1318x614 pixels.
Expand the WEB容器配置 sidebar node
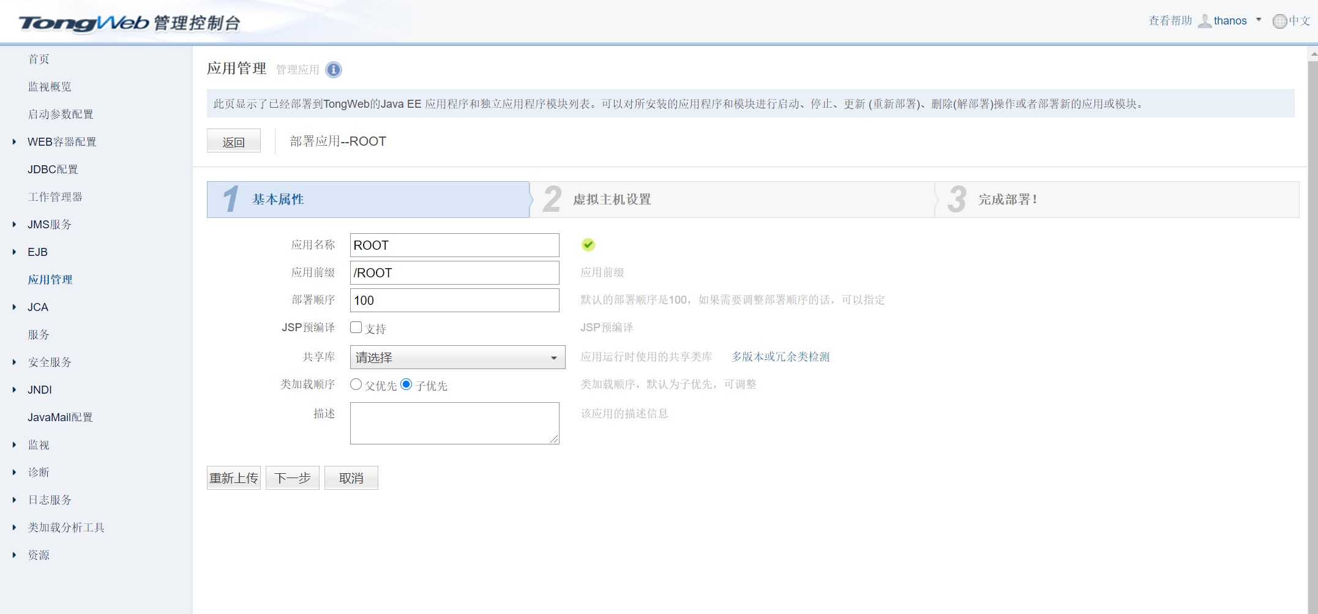click(14, 142)
